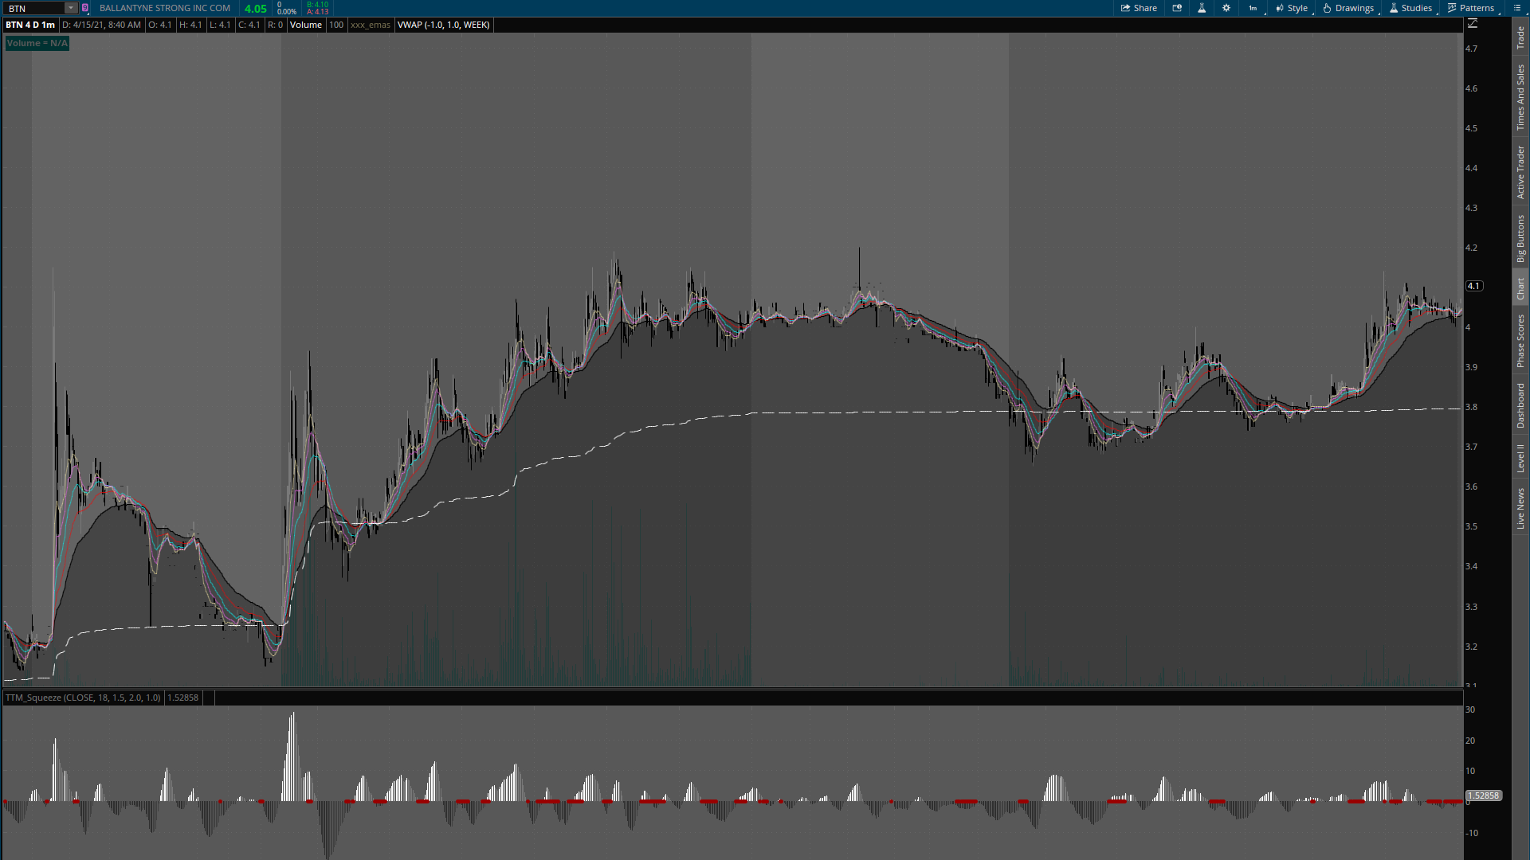Click the TTM_Squeeze study label

pos(83,698)
